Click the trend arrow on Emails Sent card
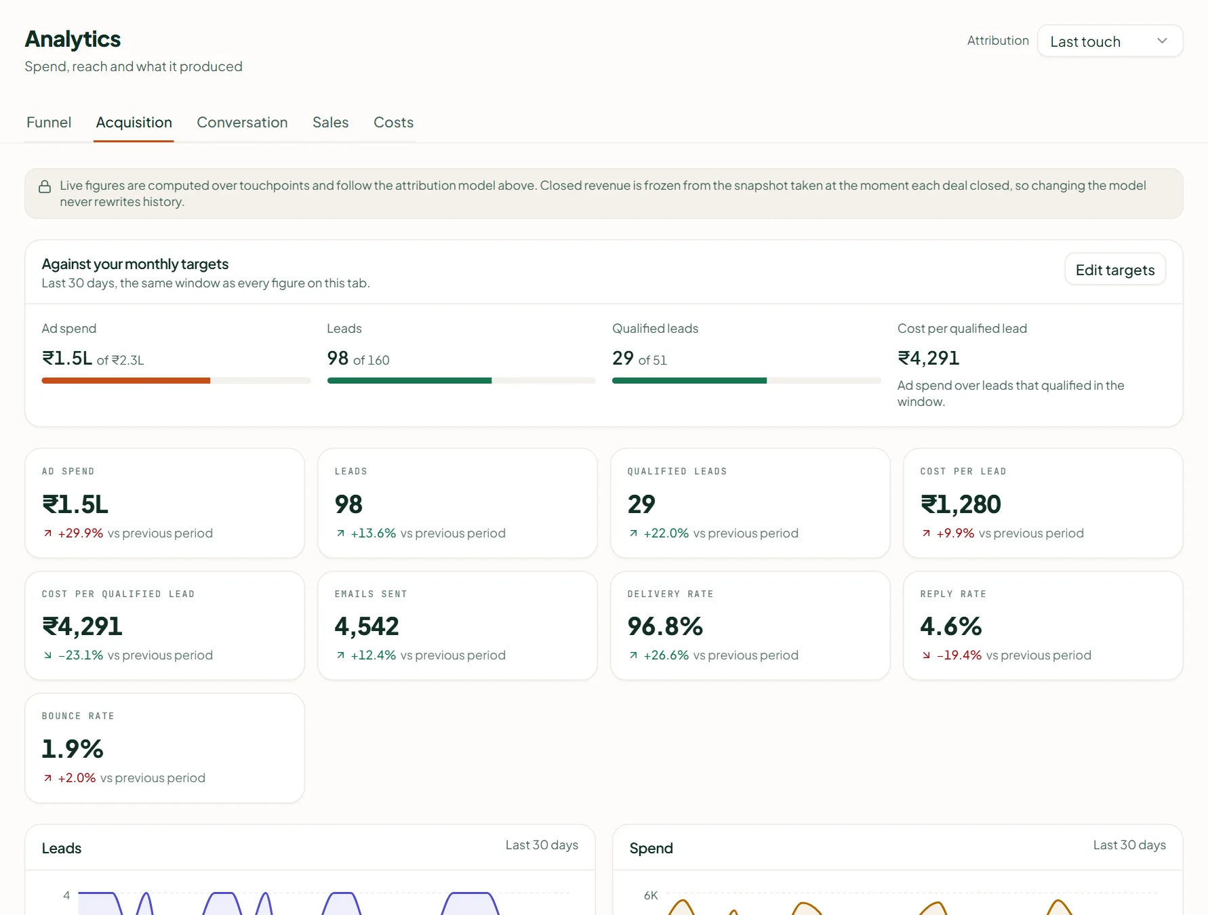The image size is (1208, 915). coord(341,655)
